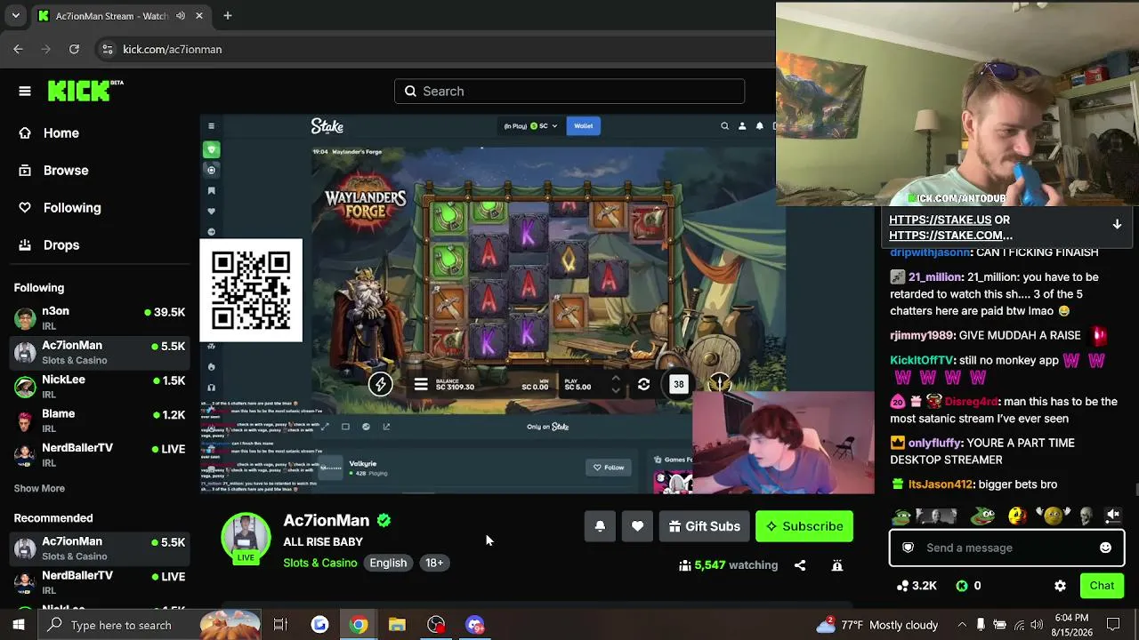Open the pinned HTTPS://STAKE.US link in chat
Viewport: 1139px width, 640px height.
(x=940, y=220)
